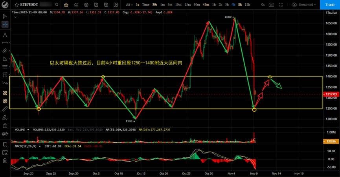
Task: Click the lock drawings icon
Action: point(5,126)
